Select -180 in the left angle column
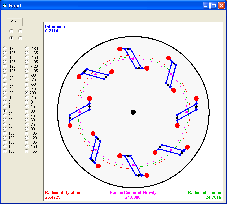The height and width of the screenshot is (204, 227). coord(9,48)
